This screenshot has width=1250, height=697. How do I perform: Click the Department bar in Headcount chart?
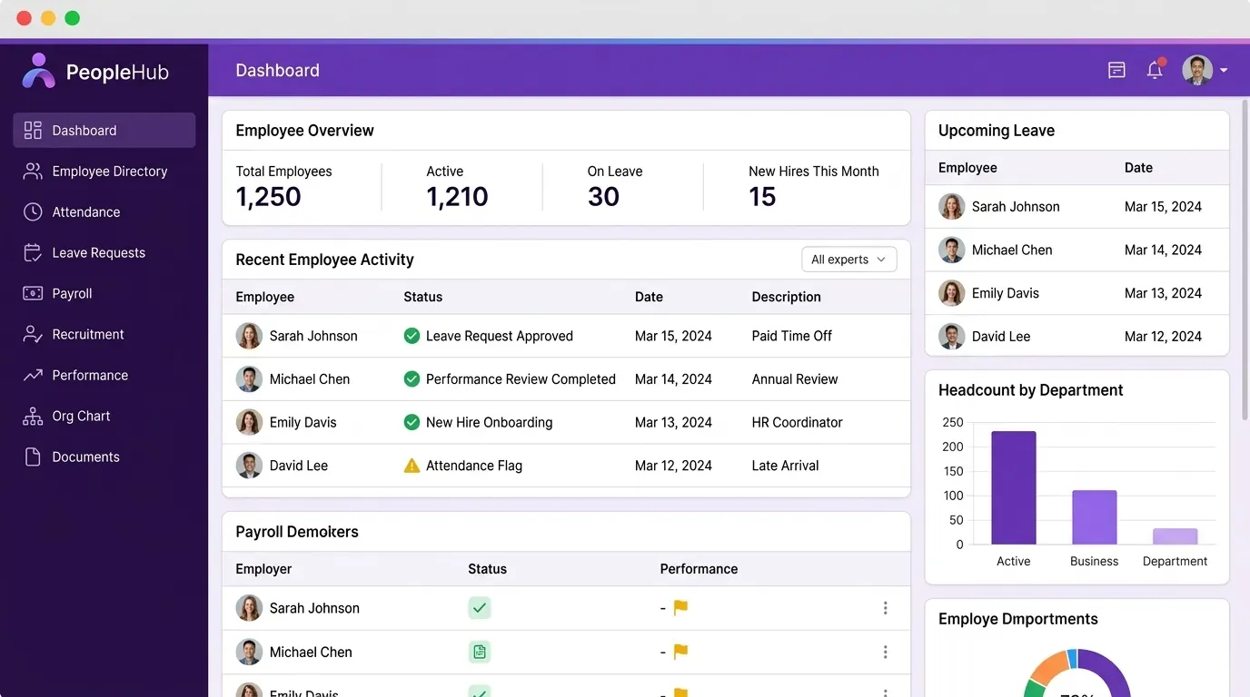coord(1175,536)
